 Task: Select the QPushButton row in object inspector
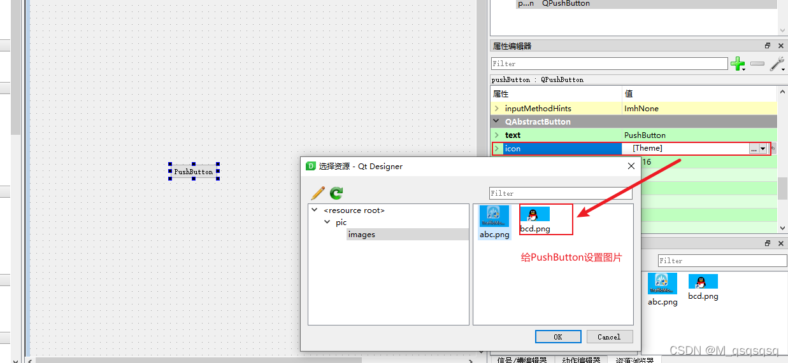646,4
